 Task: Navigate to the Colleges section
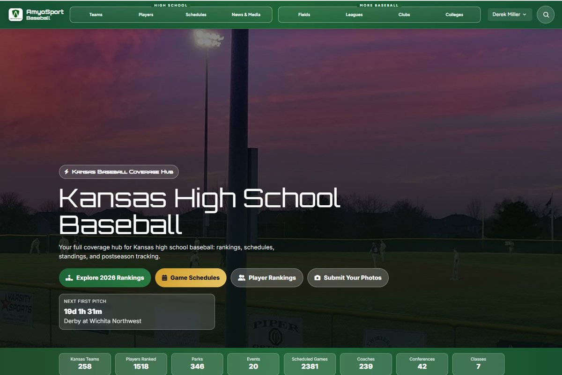coord(454,14)
